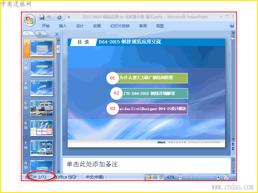Open the Office button menu
Screen dimensions: 258x193
[30, 20]
